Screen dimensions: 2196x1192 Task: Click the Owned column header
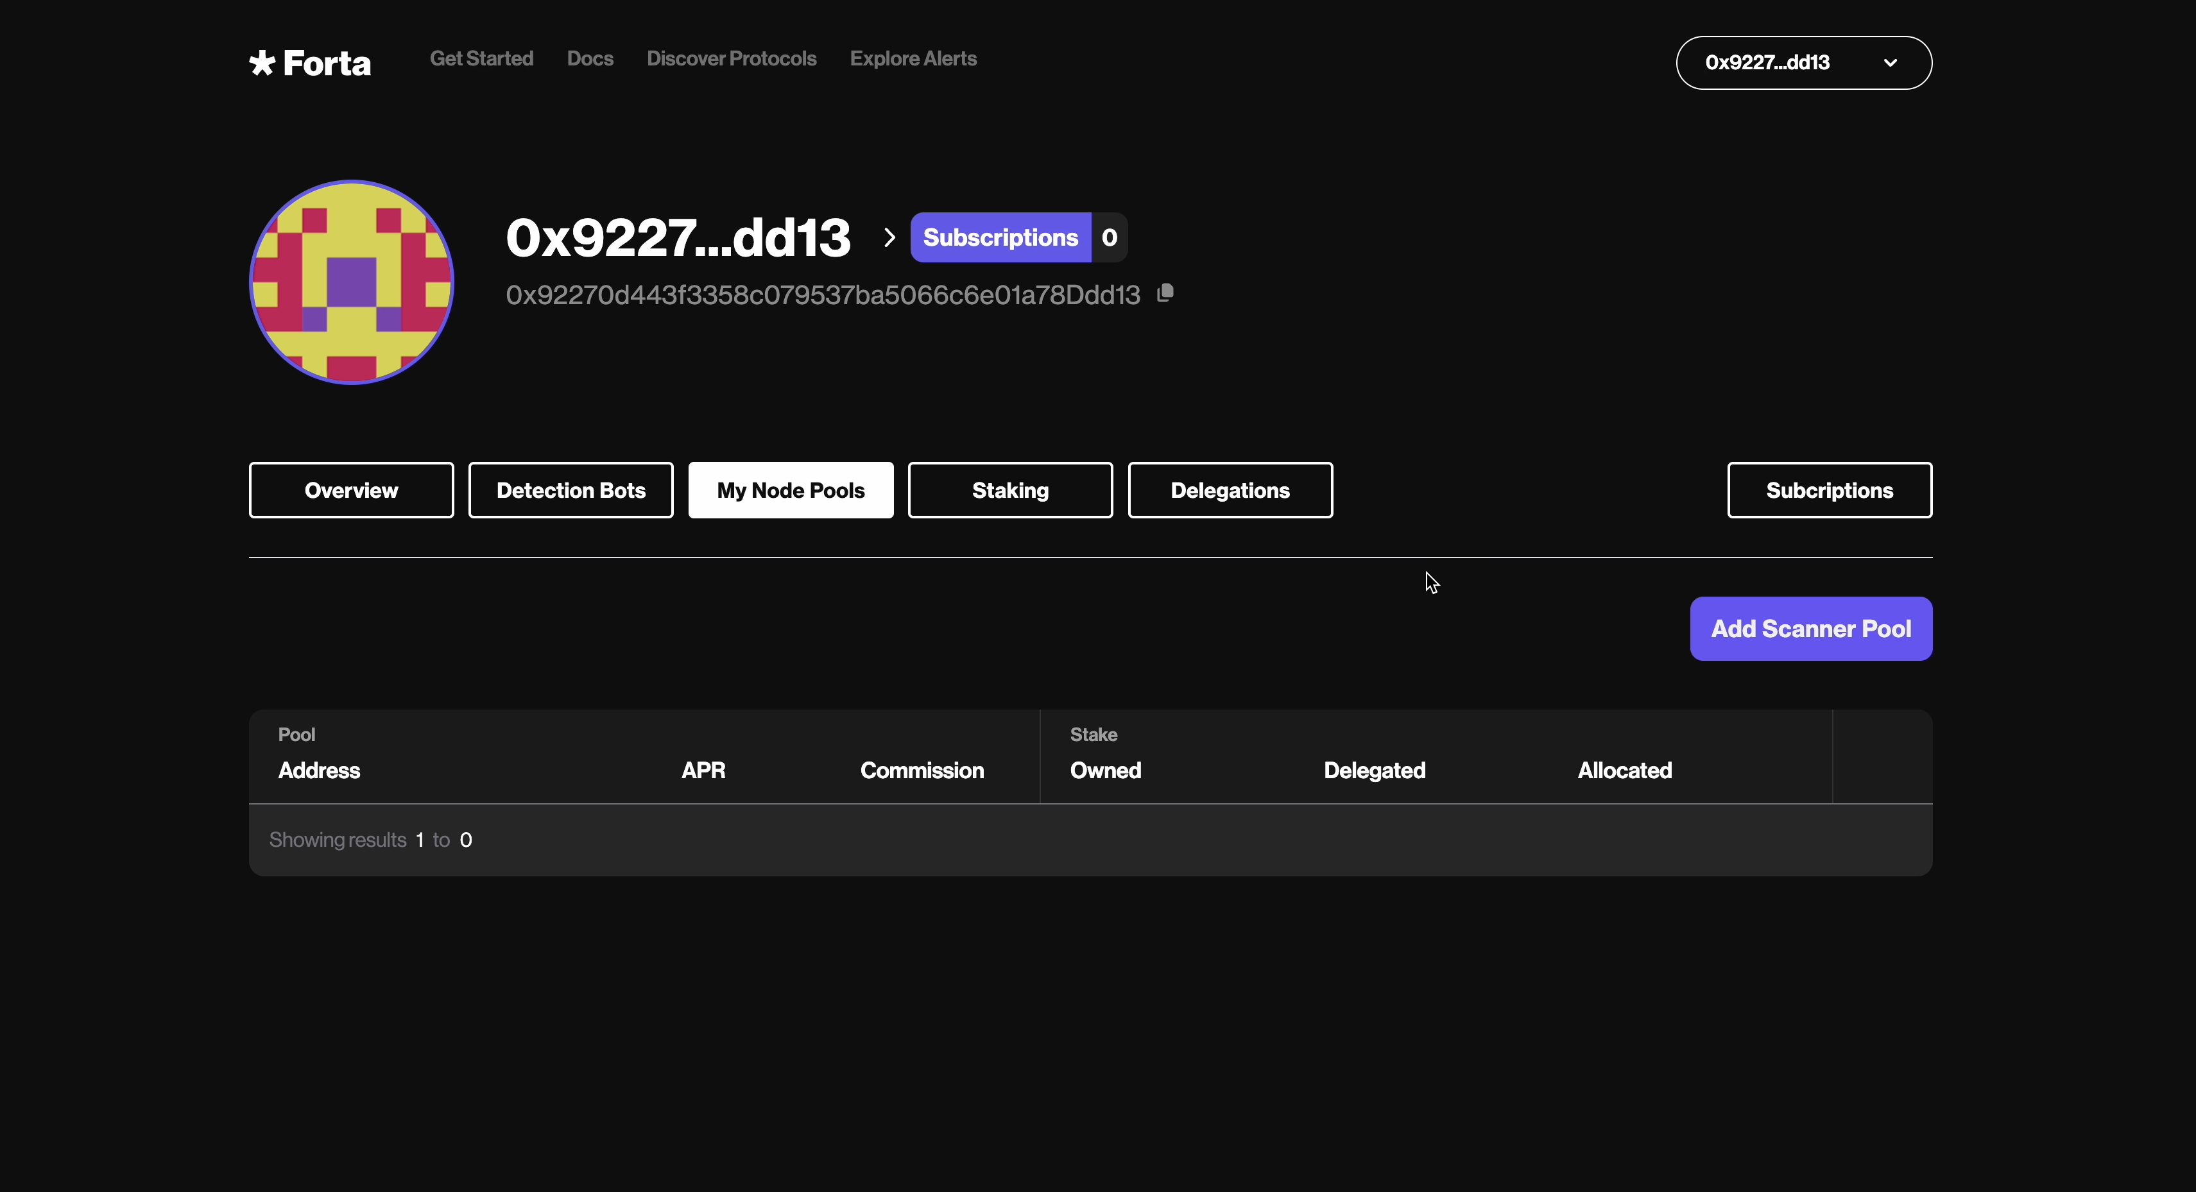pos(1106,771)
